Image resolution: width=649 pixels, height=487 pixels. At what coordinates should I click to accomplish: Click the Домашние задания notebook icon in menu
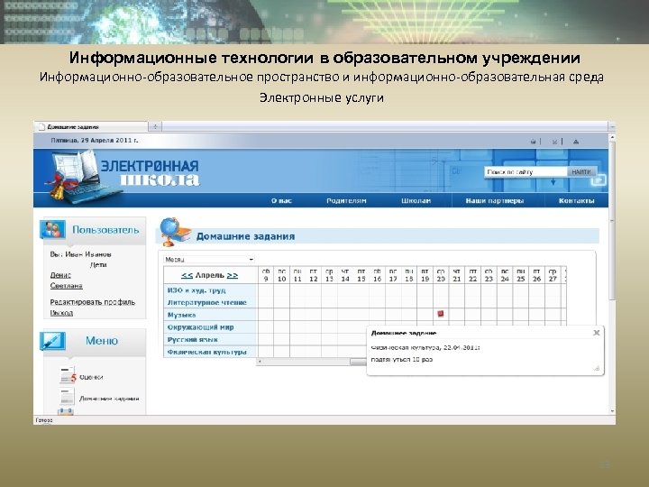tap(67, 397)
